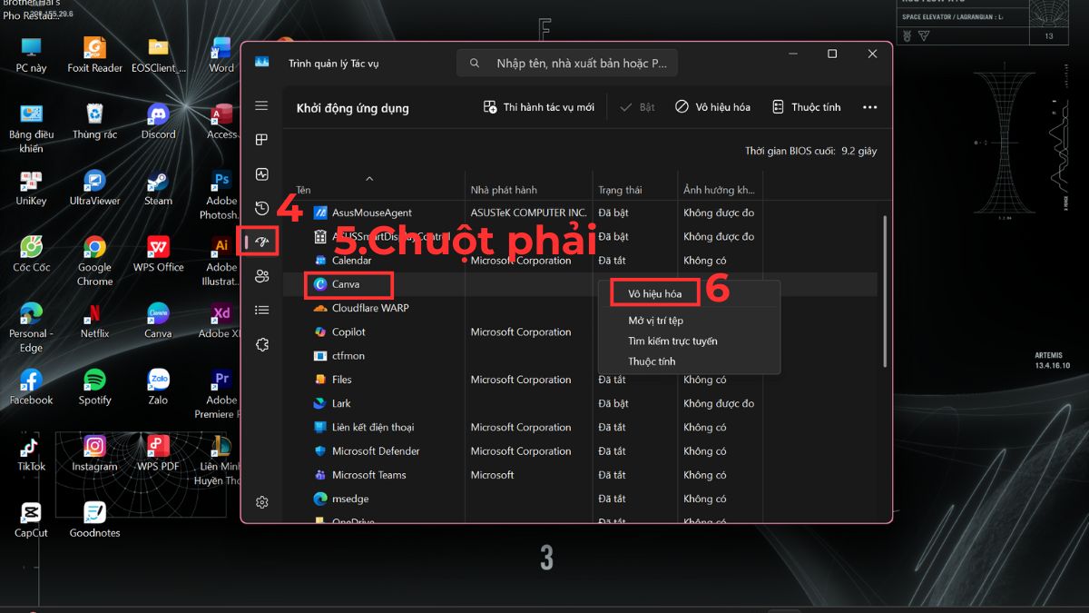Click the search input field

tap(566, 62)
